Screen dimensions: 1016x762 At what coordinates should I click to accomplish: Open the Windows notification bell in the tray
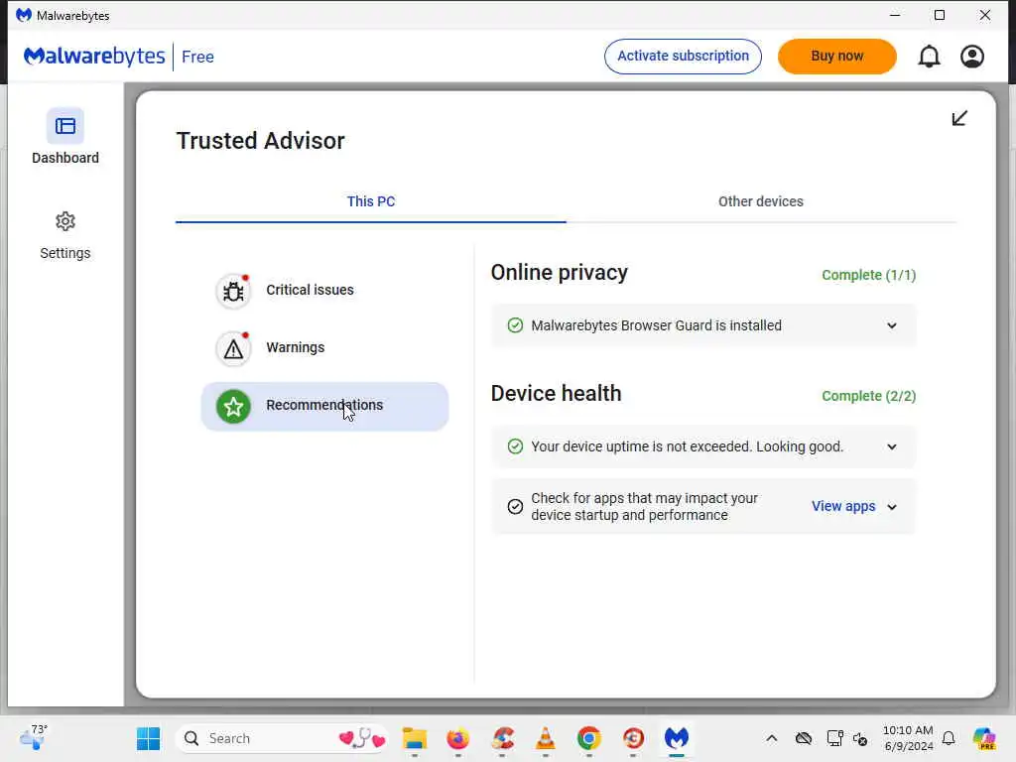click(x=949, y=738)
